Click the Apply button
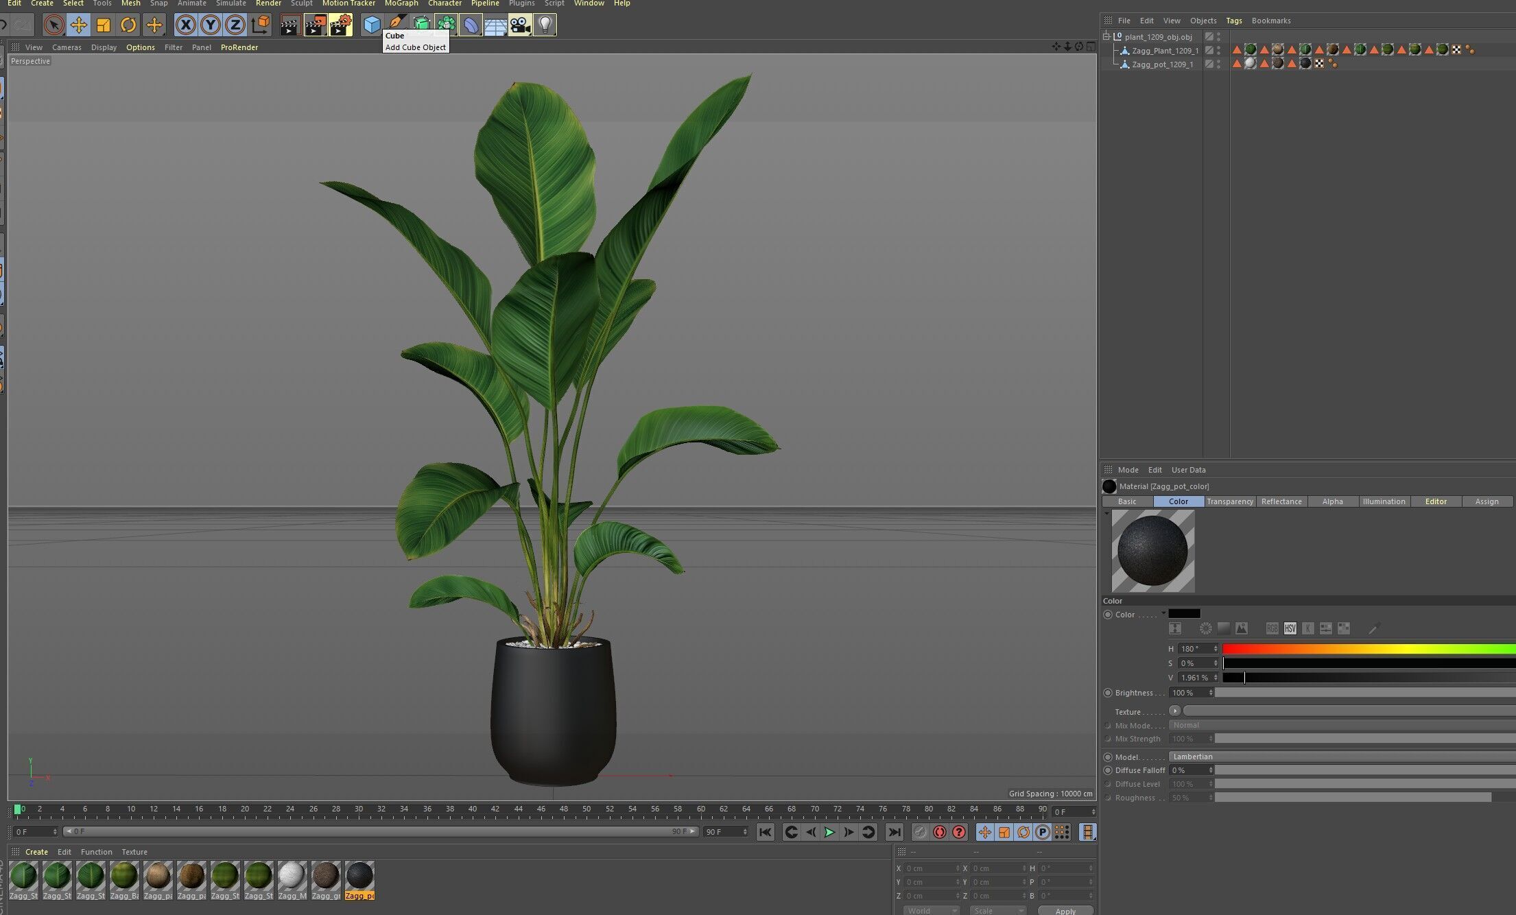The width and height of the screenshot is (1516, 915). [1065, 910]
